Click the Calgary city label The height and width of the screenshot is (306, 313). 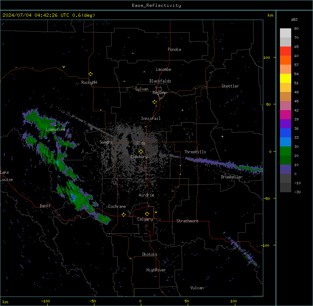click(x=145, y=219)
